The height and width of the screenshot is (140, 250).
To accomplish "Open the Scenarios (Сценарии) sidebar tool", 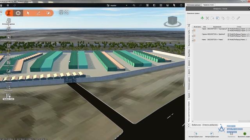I will (9, 80).
